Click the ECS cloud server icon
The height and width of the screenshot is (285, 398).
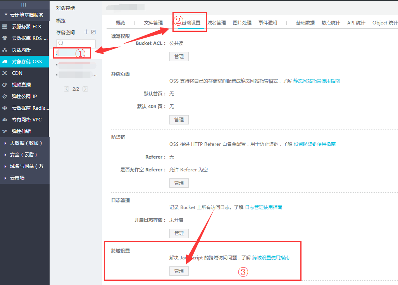coord(5,27)
